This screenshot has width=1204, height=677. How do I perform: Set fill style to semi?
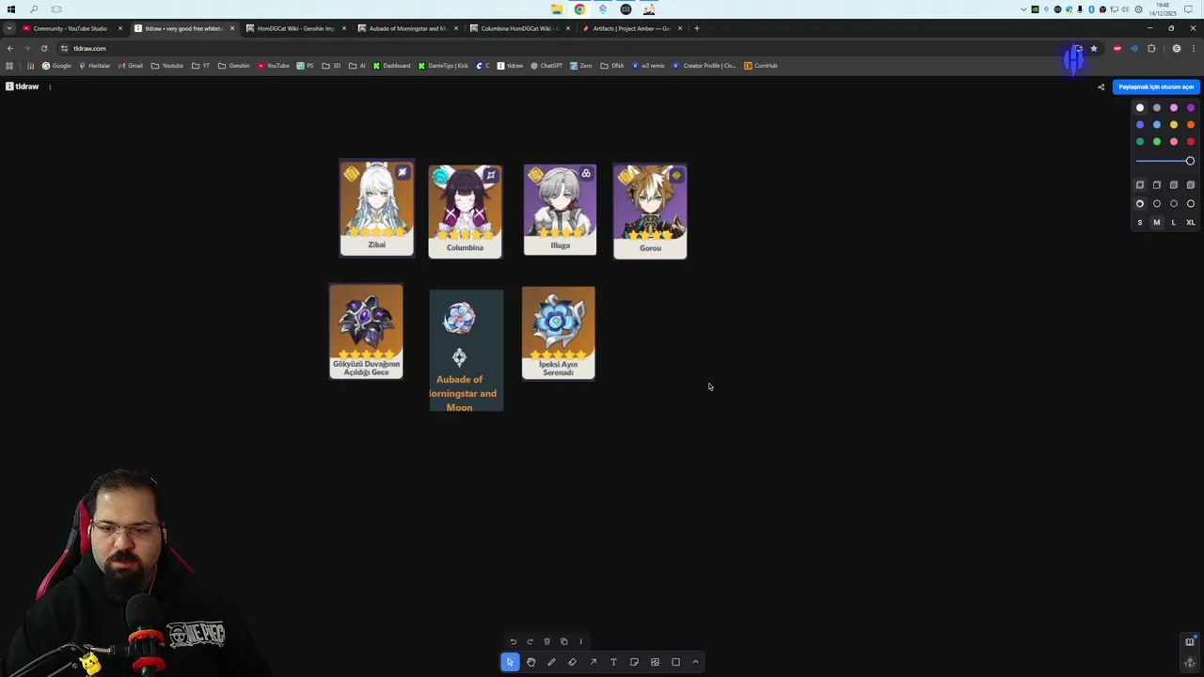(1157, 185)
